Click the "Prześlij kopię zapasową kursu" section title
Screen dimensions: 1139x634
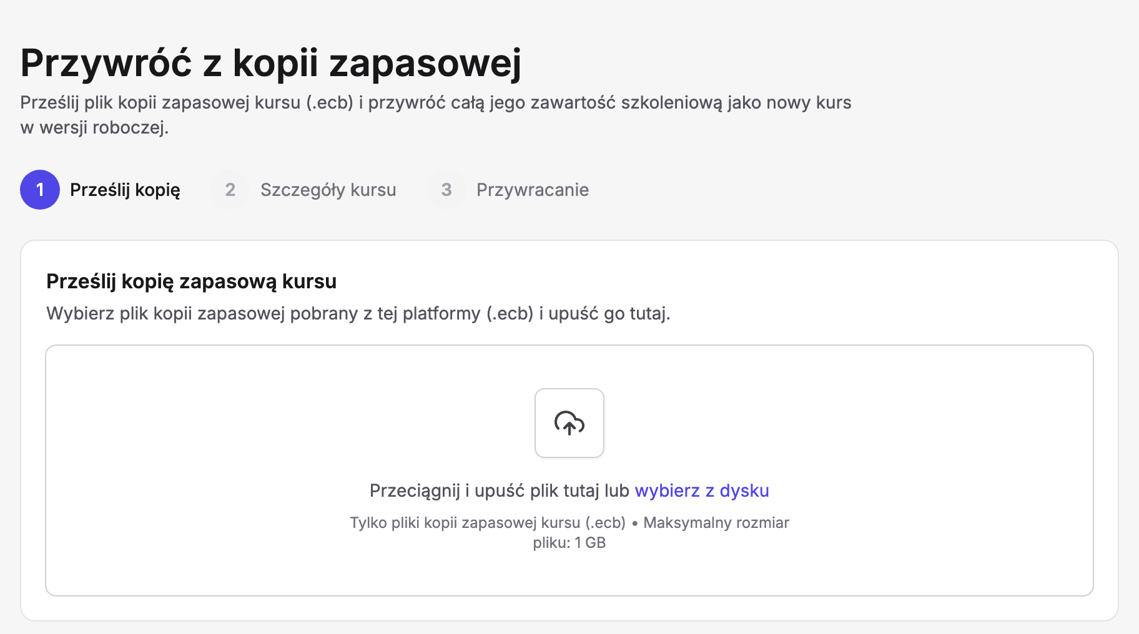192,281
